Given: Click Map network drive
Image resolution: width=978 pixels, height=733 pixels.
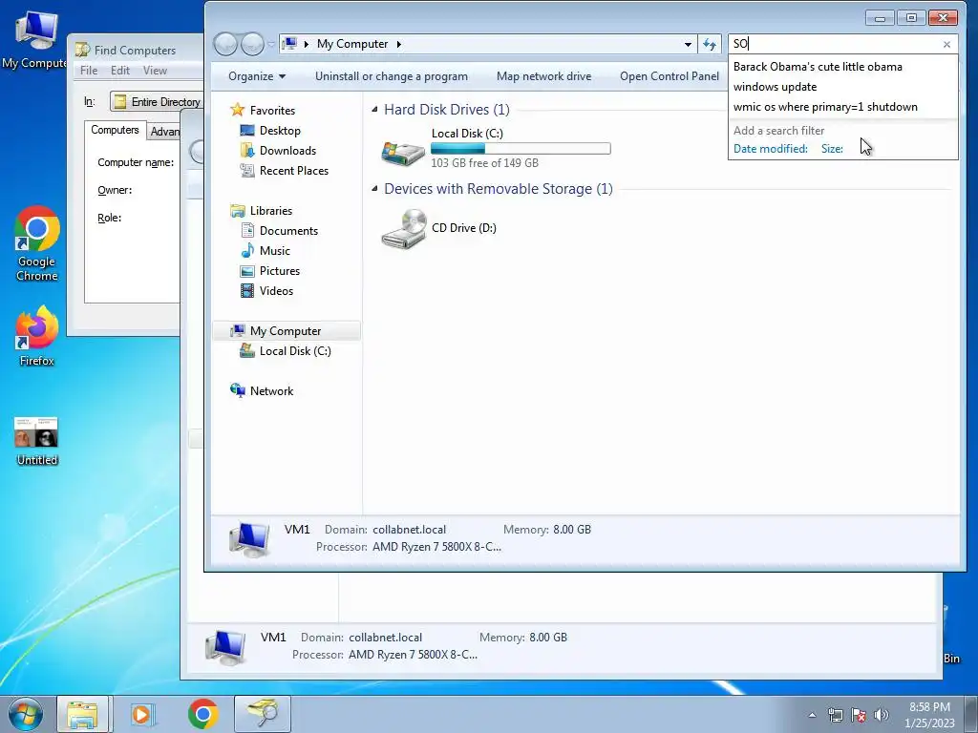Looking at the screenshot, I should (x=543, y=76).
